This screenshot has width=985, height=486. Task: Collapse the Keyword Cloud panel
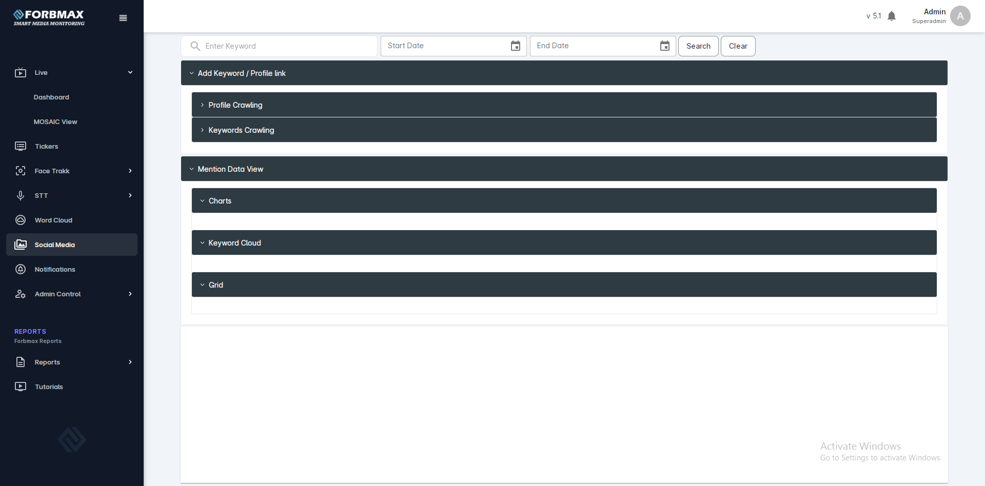(x=564, y=243)
